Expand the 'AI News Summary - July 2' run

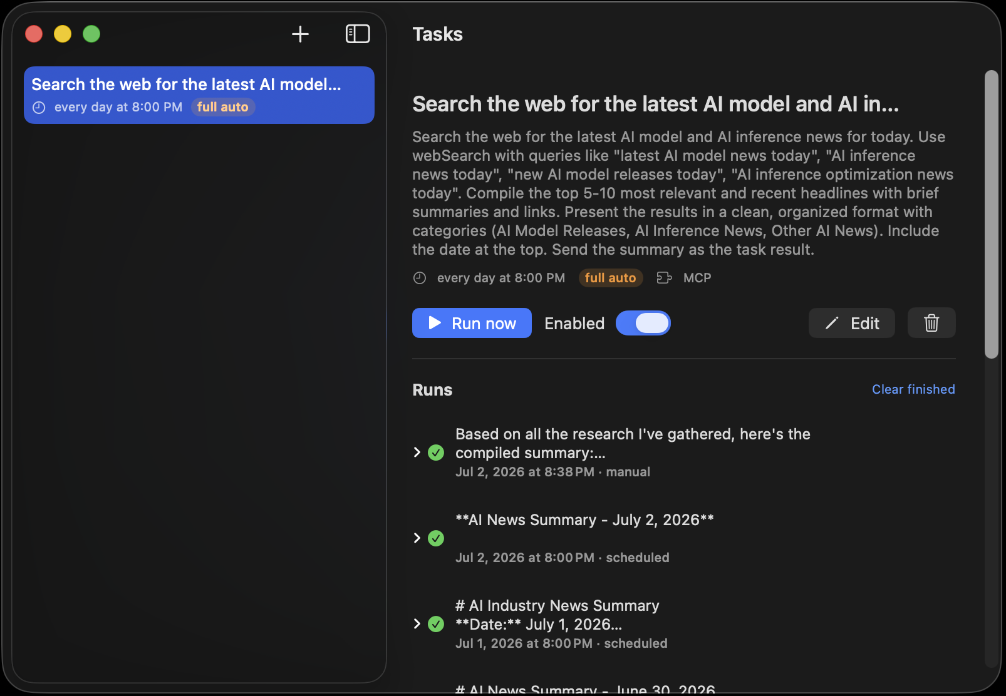click(417, 538)
